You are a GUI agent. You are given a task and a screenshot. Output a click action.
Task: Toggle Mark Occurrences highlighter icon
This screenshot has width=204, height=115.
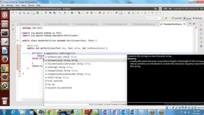120,13
